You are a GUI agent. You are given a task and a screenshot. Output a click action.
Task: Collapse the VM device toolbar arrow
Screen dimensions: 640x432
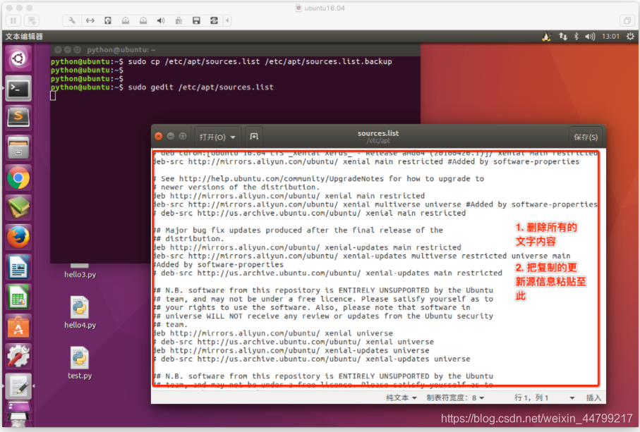coord(227,20)
